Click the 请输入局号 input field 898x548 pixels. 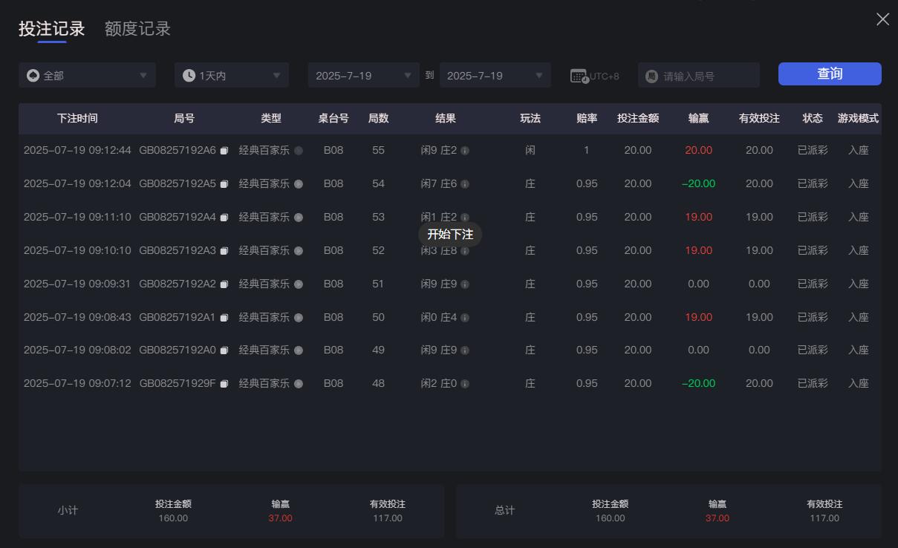coord(698,74)
